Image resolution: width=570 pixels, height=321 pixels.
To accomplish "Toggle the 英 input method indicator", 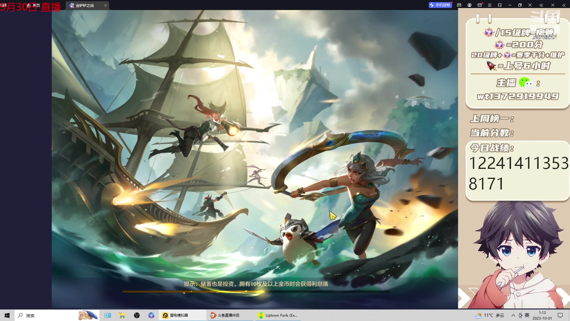I will tap(527, 315).
